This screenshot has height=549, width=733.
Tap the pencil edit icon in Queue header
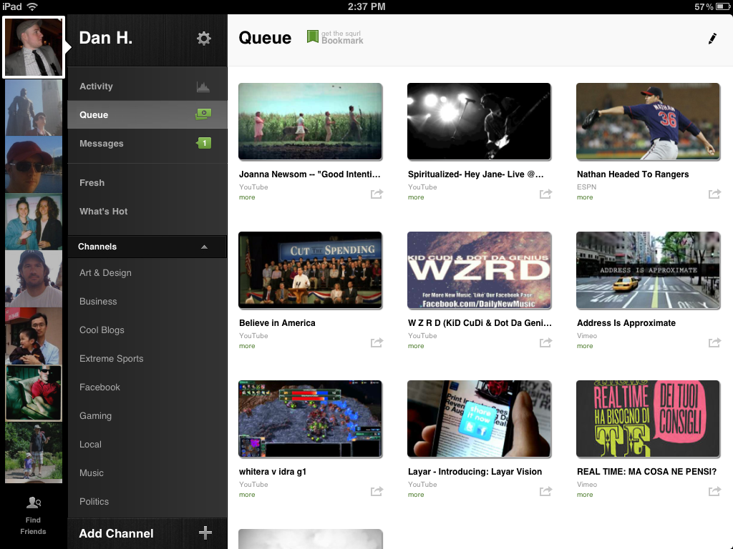pos(712,39)
